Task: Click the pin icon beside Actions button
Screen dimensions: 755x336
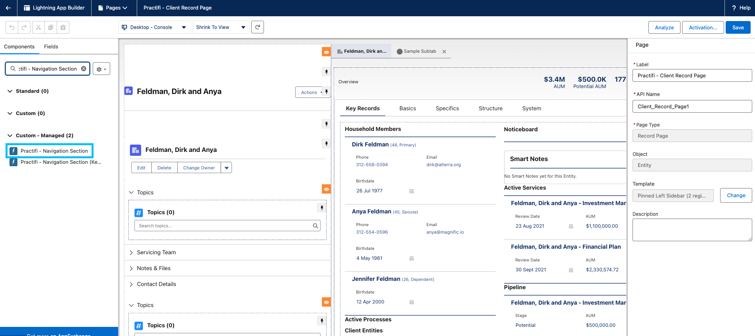Action: pyautogui.click(x=326, y=92)
